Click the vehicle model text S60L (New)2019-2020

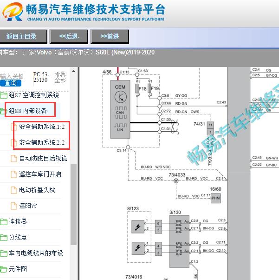pyautogui.click(x=125, y=52)
